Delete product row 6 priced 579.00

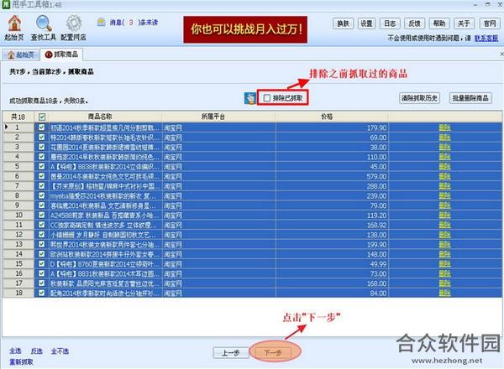444,176
